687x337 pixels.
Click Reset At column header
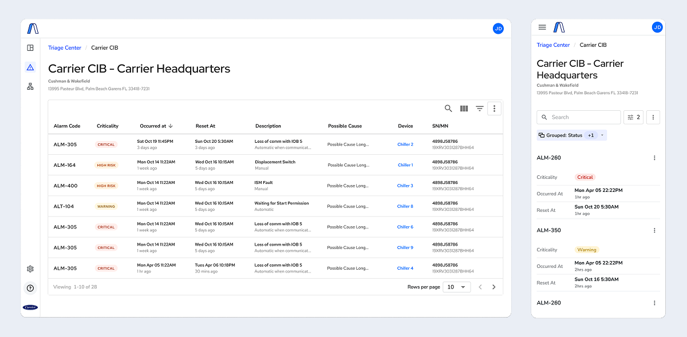[206, 126]
